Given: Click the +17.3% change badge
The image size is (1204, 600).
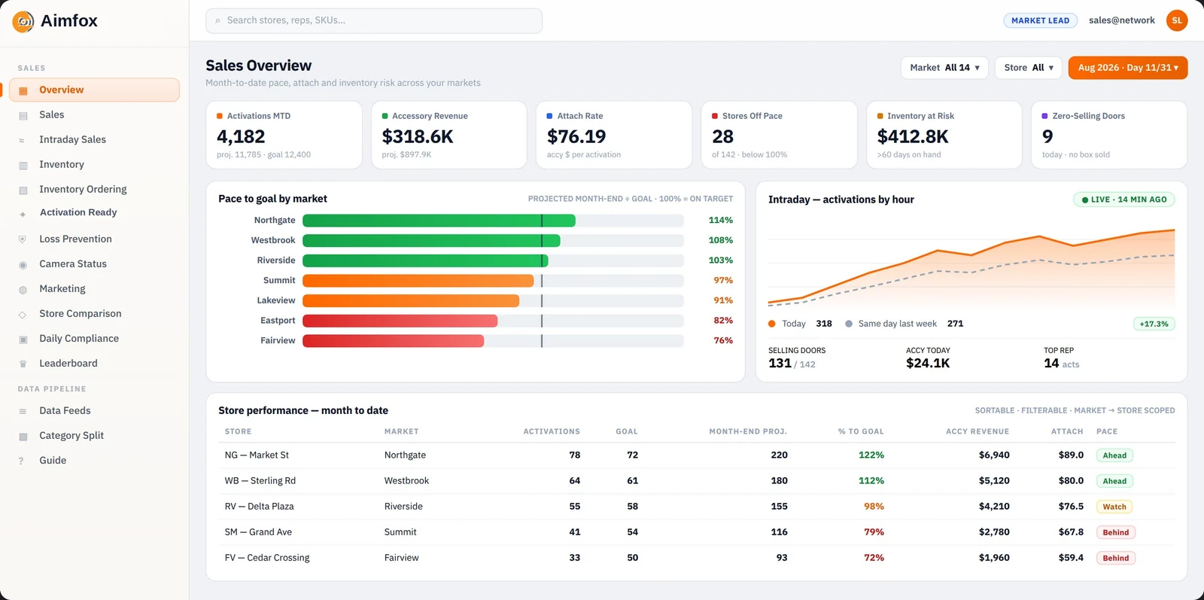Looking at the screenshot, I should point(1154,324).
